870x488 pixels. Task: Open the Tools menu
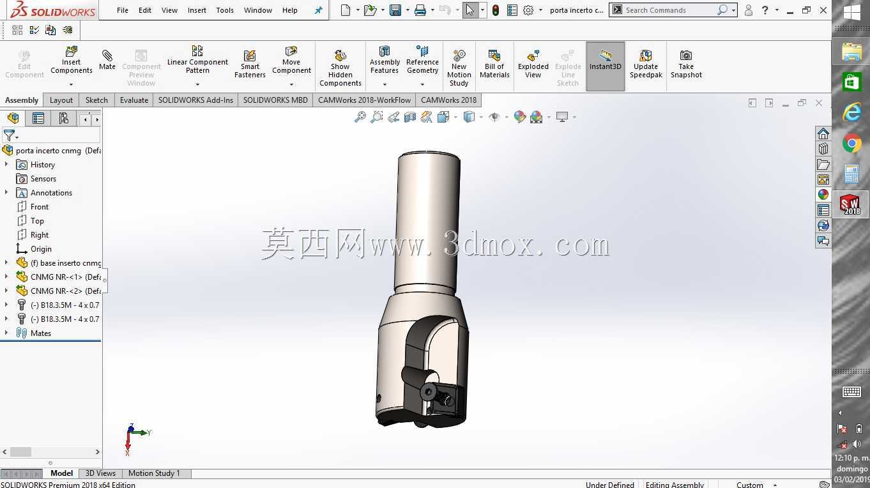coord(225,10)
